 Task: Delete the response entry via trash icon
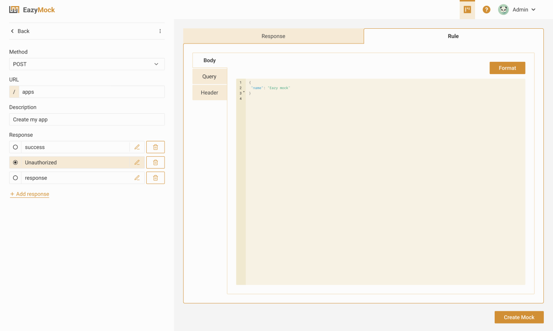[155, 178]
